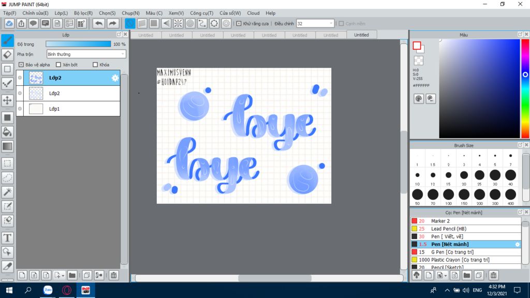
Task: Select the Brush tool in left toolbar
Action: point(7,40)
